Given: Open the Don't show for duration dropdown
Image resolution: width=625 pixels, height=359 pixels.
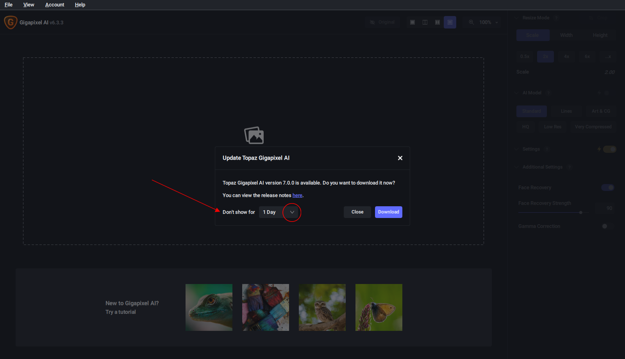Looking at the screenshot, I should [x=279, y=212].
